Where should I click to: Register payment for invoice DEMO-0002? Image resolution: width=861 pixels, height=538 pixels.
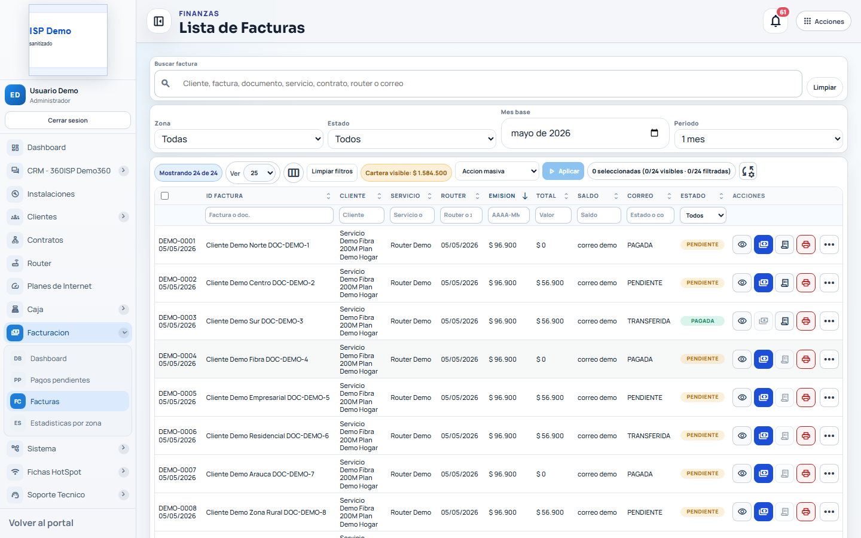(764, 283)
